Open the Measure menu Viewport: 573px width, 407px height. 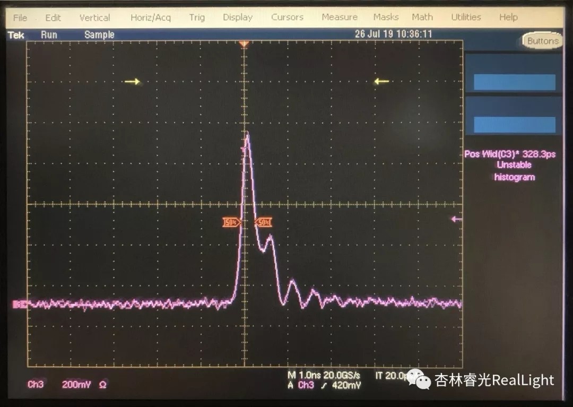pos(340,18)
